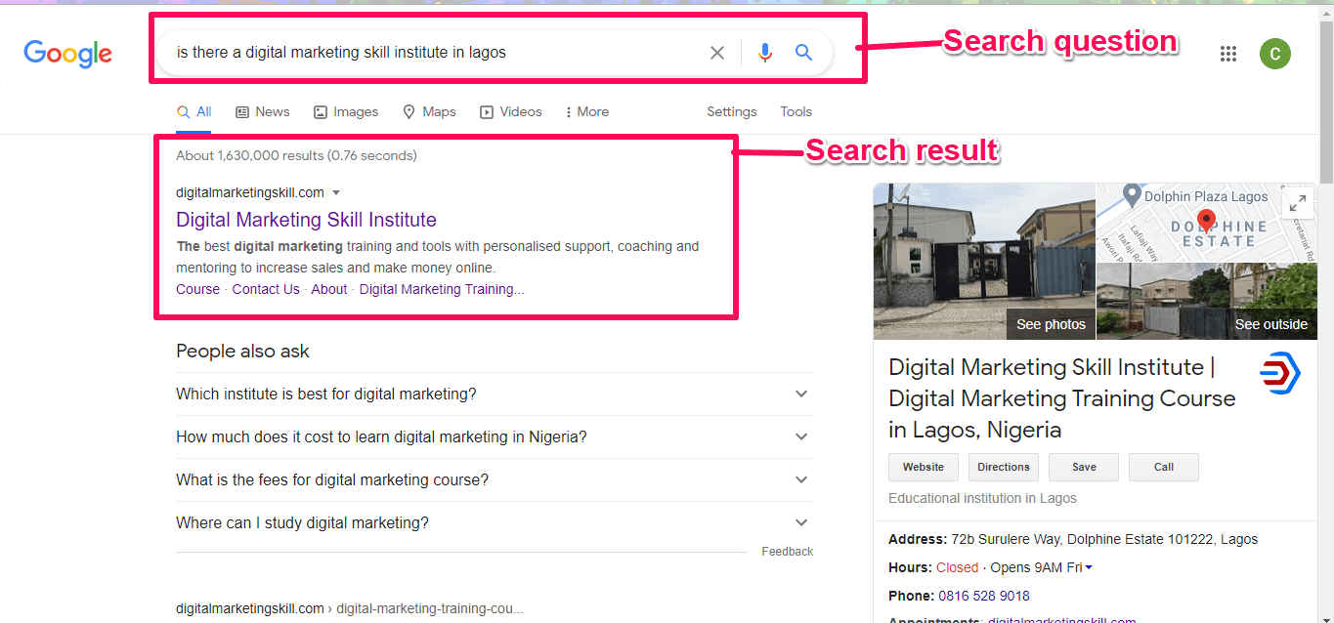Click inside the search query text field
The image size is (1334, 623).
(x=430, y=53)
